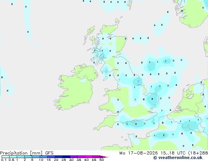This screenshot has height=161, width=208.
Task: Click the legend label '20'
Action: pyautogui.click(x=56, y=160)
